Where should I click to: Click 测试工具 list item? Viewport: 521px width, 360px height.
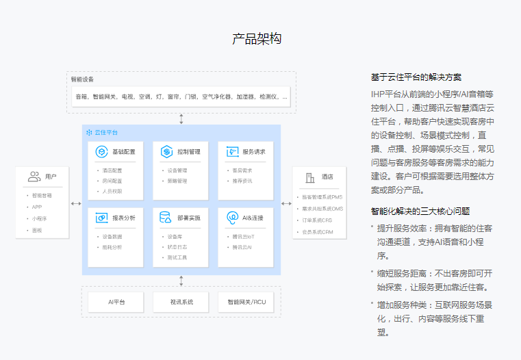(177, 257)
